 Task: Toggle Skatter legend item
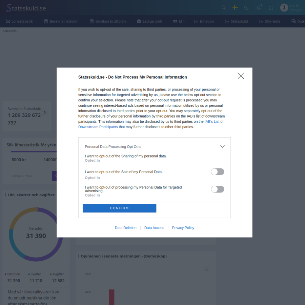tap(35, 274)
